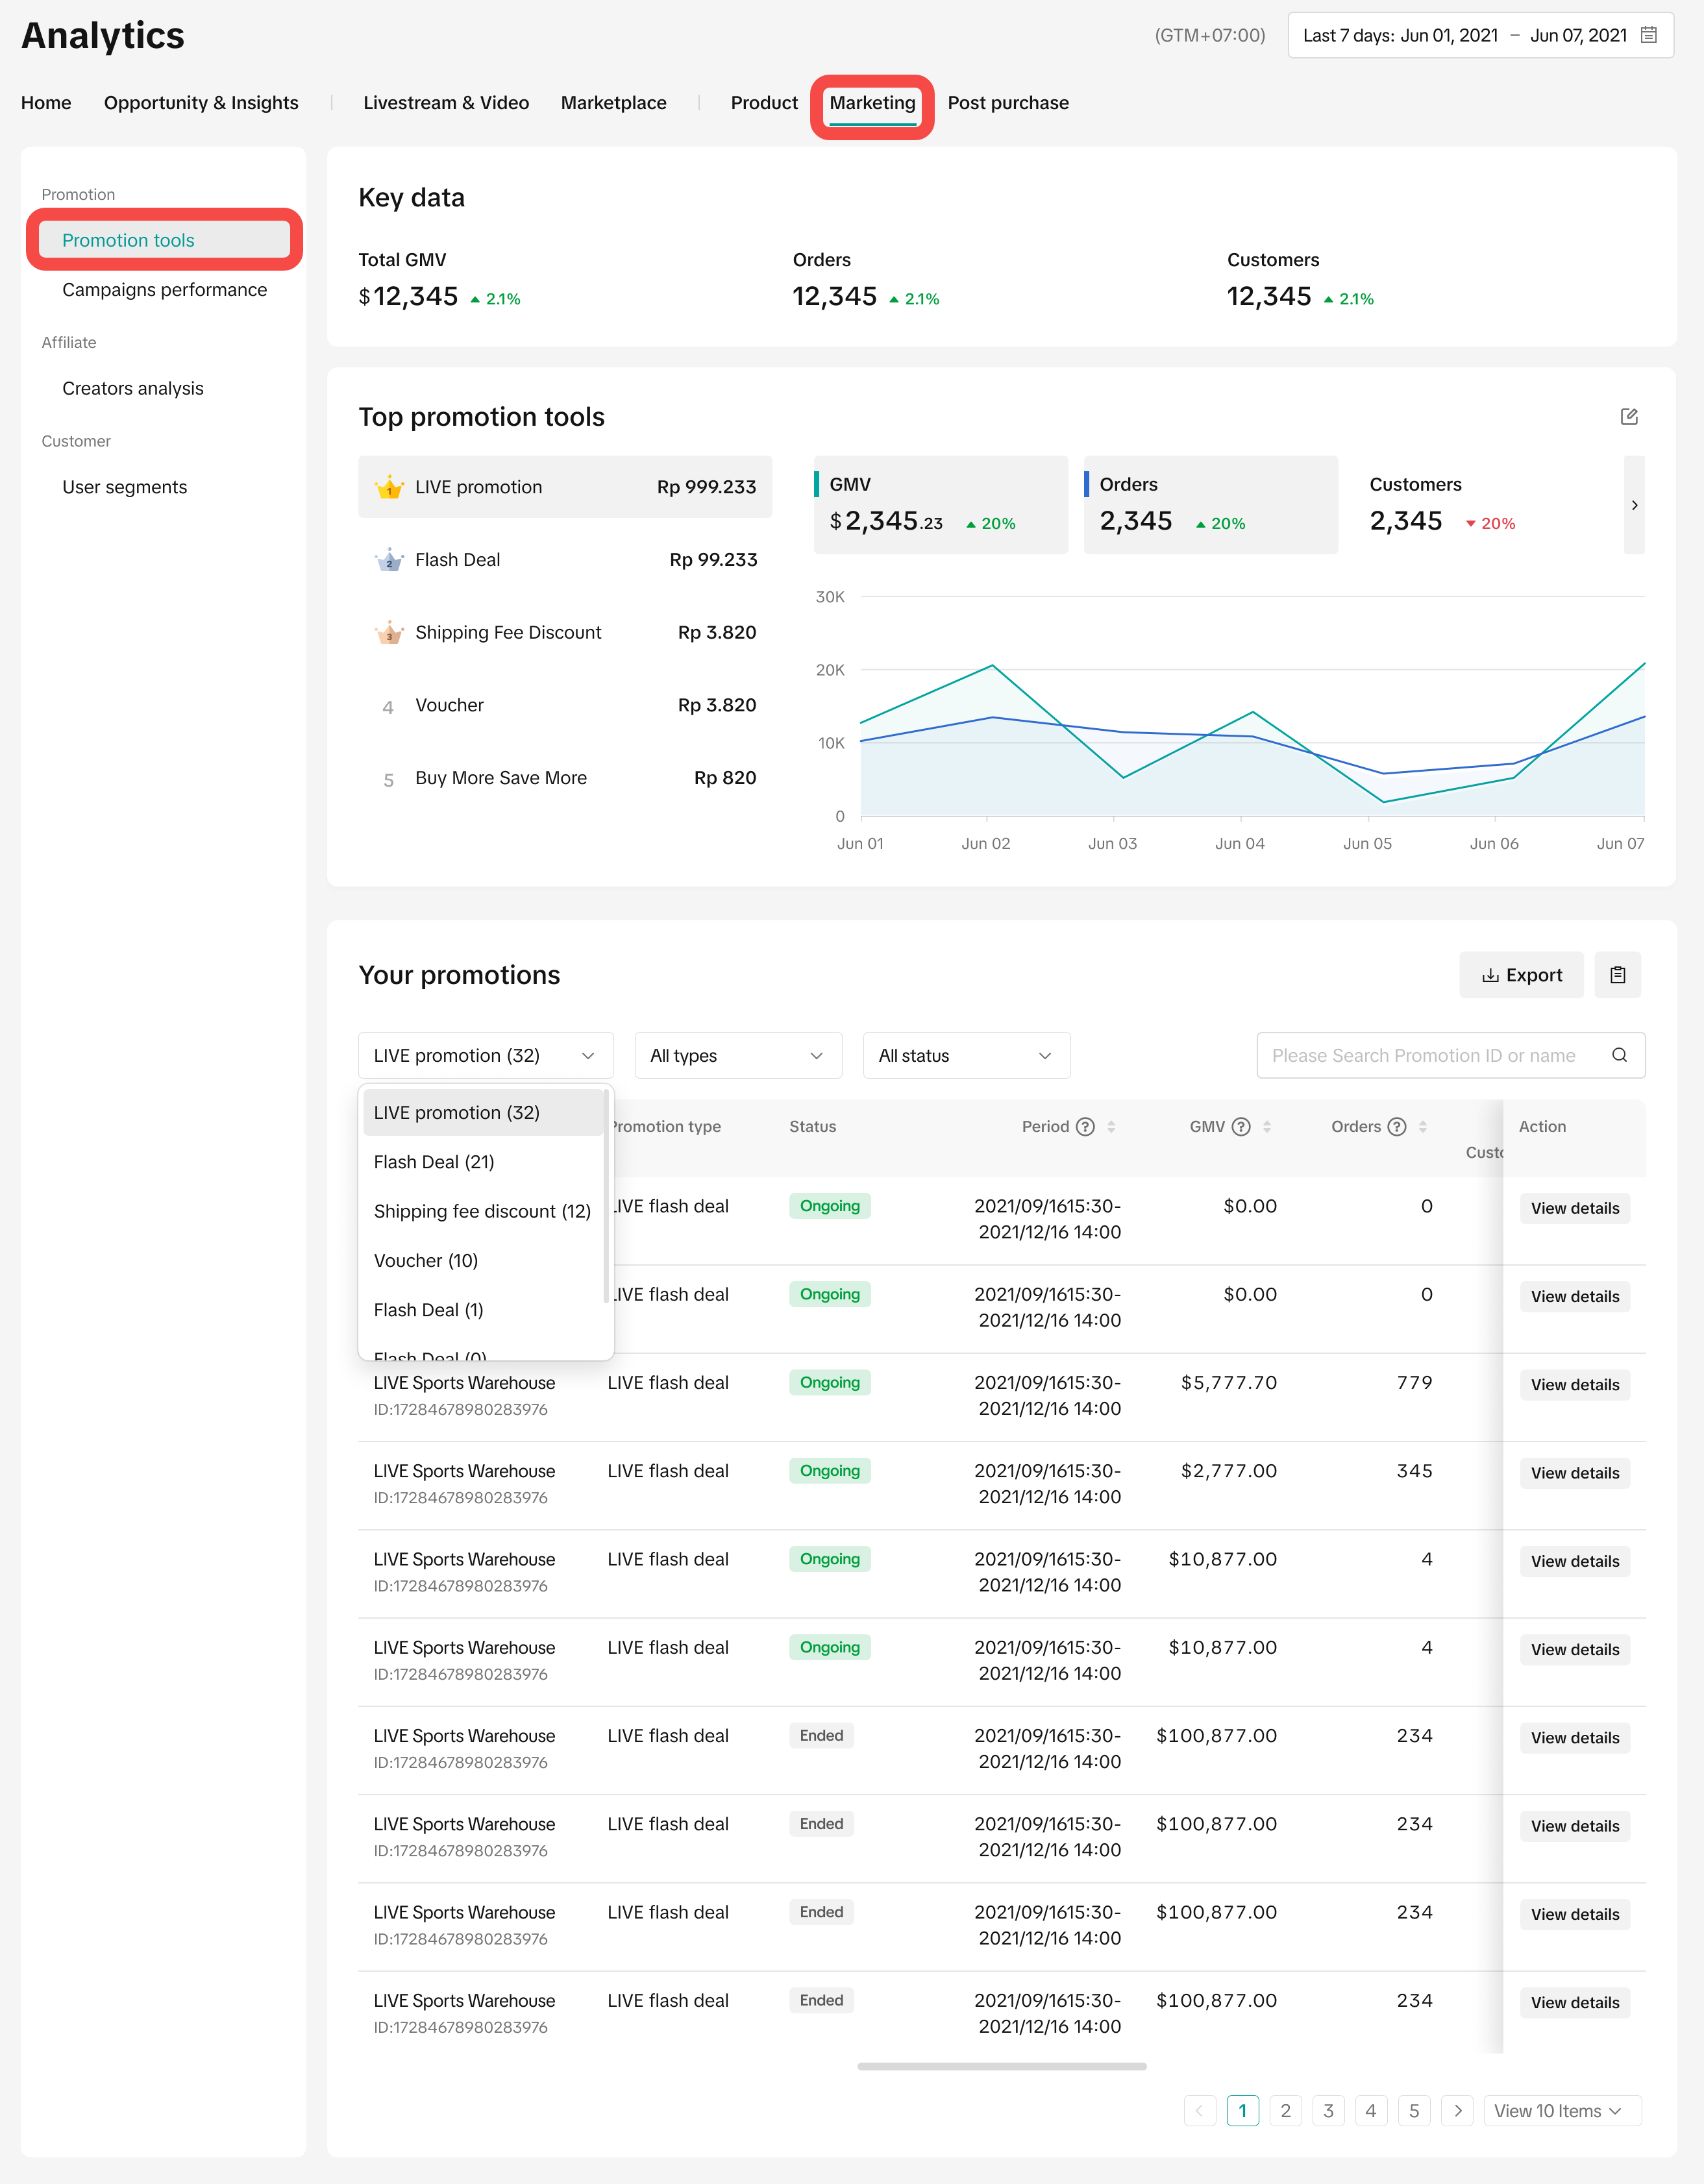The width and height of the screenshot is (1704, 2184).
Task: Choose Voucher (10) from dropdown list
Action: pos(426,1261)
